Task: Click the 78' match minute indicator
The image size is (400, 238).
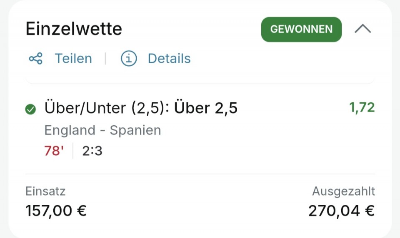Action: point(54,151)
